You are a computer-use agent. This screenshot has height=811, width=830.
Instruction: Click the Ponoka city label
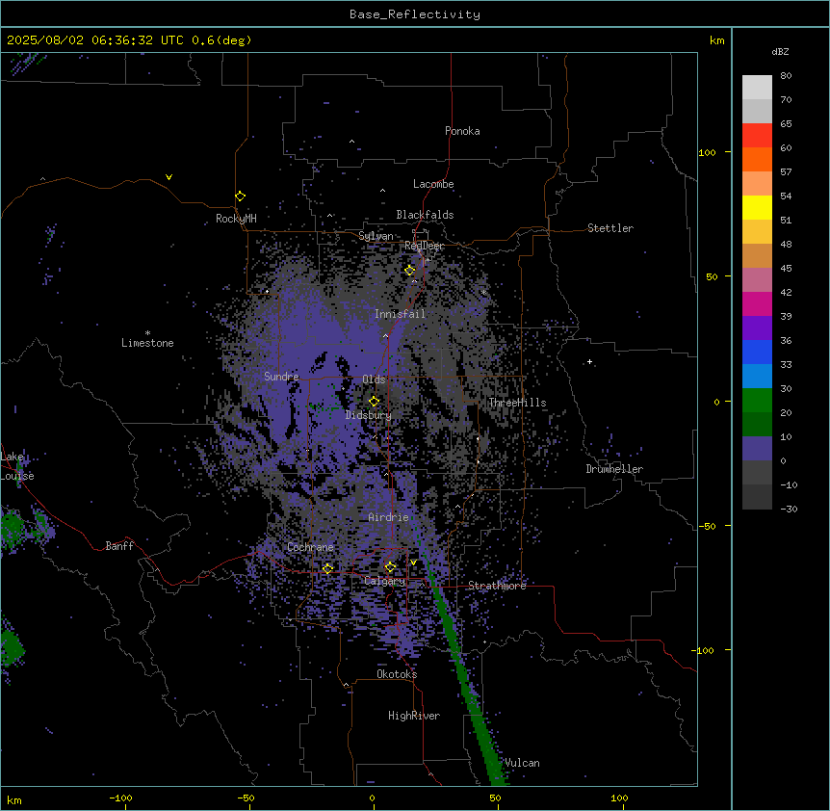pos(462,131)
